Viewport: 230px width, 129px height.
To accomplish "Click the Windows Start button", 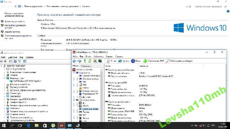I will [4, 125].
